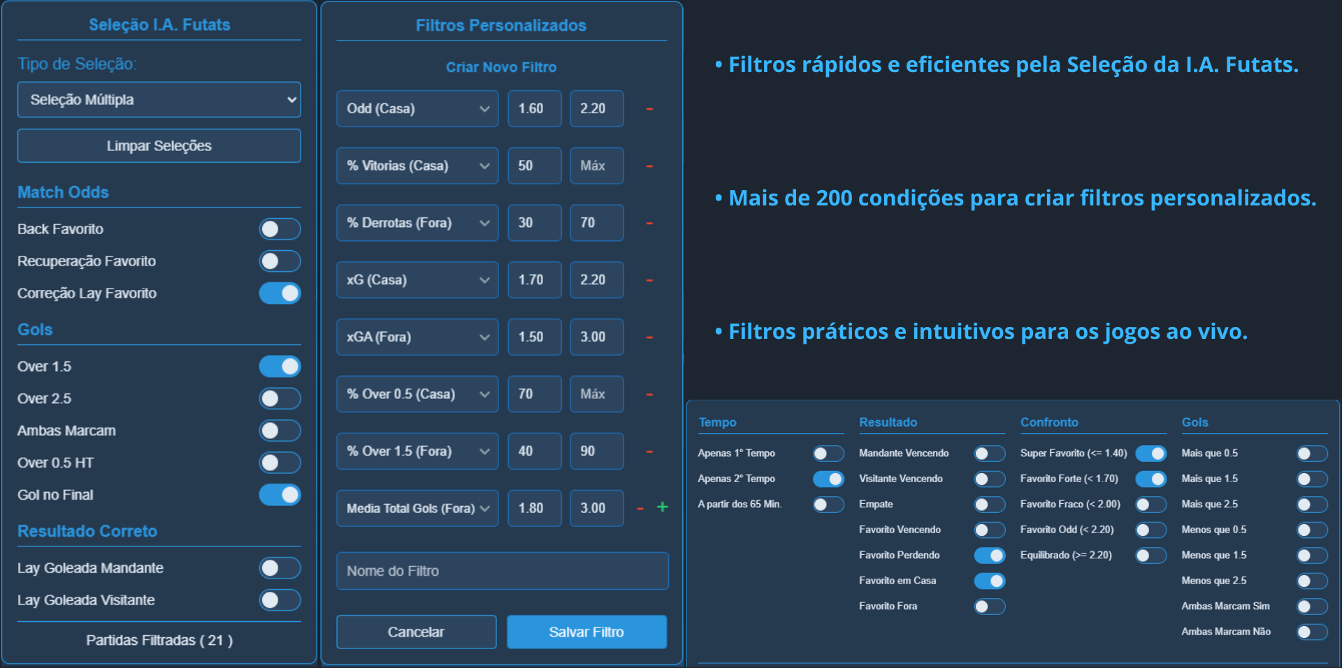Delete the xG (Casa) condition
Viewport: 1342px width, 668px height.
[x=649, y=280]
